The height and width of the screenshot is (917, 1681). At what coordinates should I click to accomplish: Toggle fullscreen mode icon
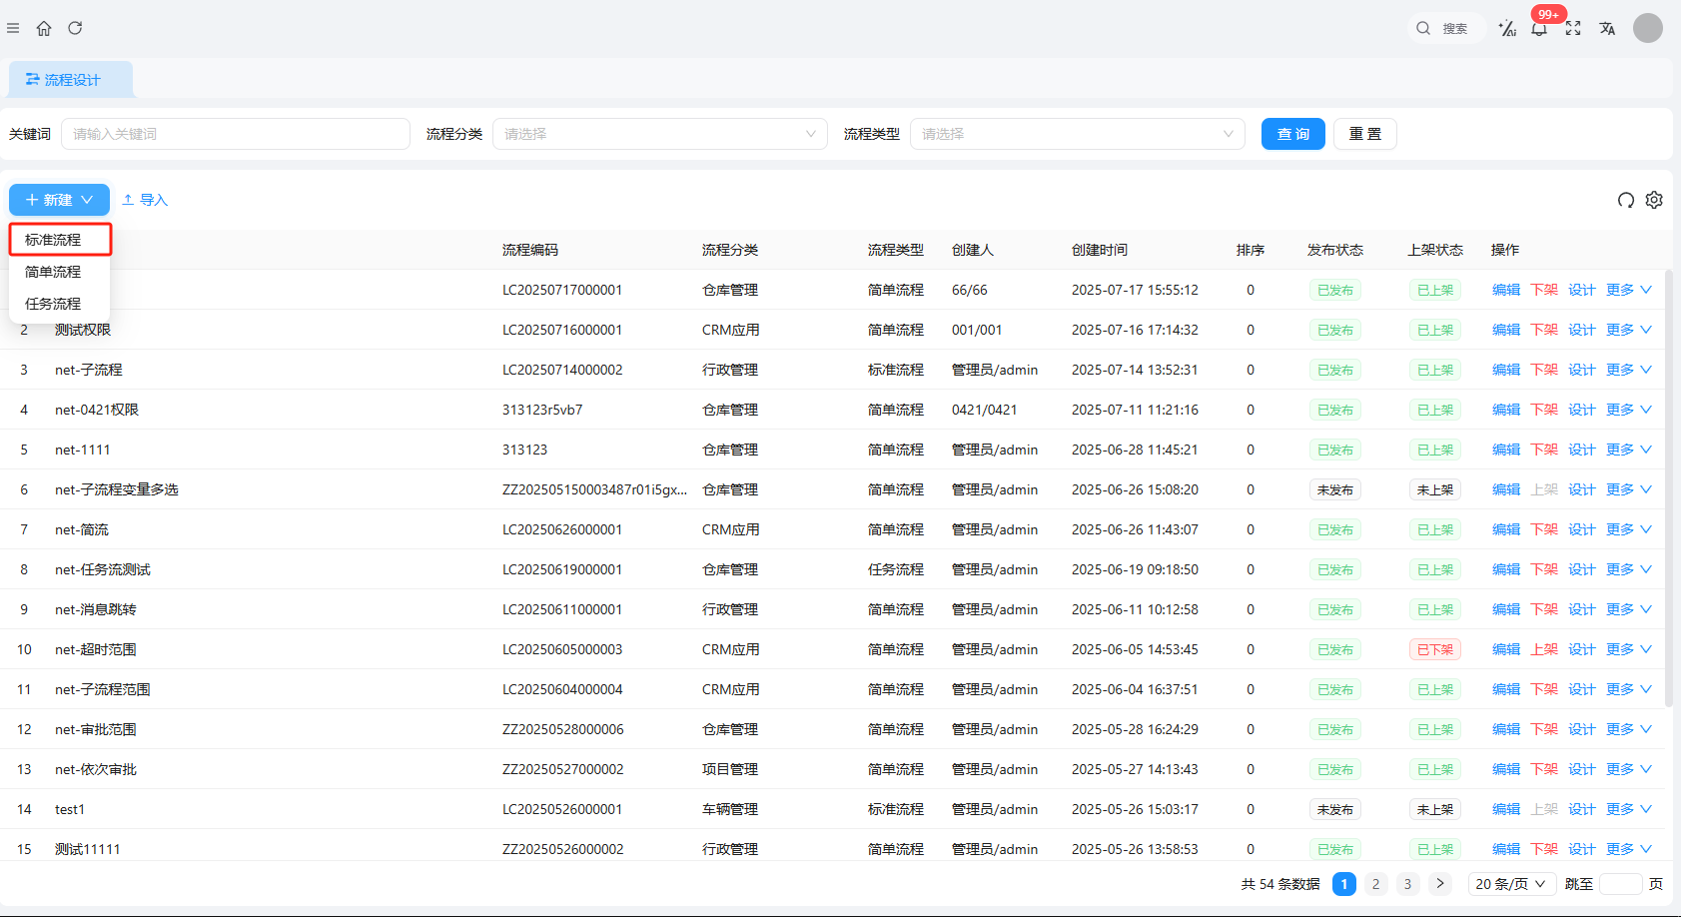1573,28
